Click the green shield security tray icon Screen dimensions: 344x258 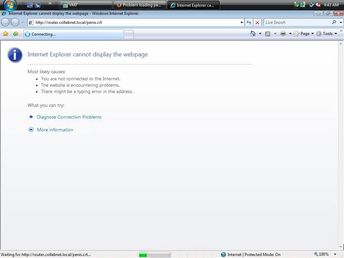(296, 5)
